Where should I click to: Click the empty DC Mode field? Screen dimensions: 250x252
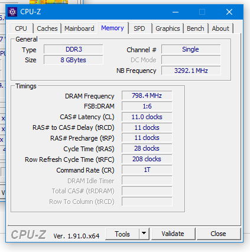(191, 60)
